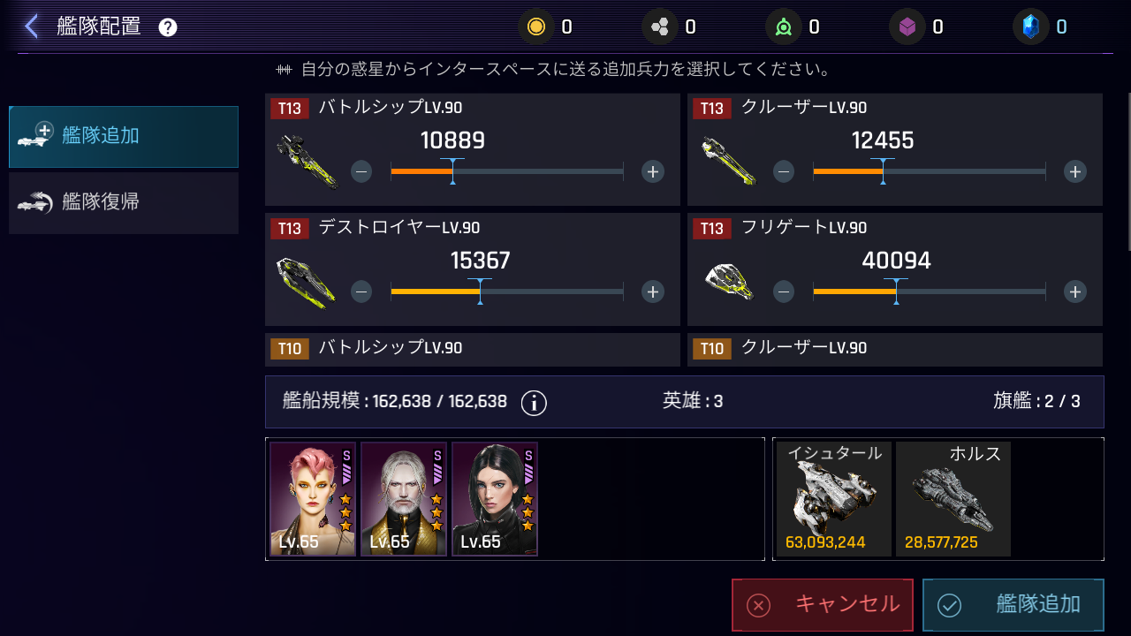Screen dimensions: 1131x636
Task: Increase T13 Destroyer count with plus
Action: pos(653,291)
